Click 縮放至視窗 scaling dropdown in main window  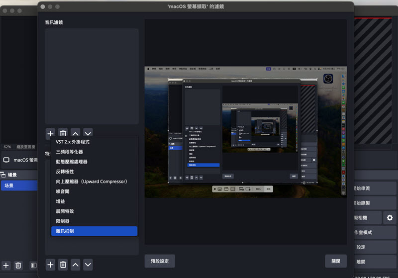pos(26,147)
